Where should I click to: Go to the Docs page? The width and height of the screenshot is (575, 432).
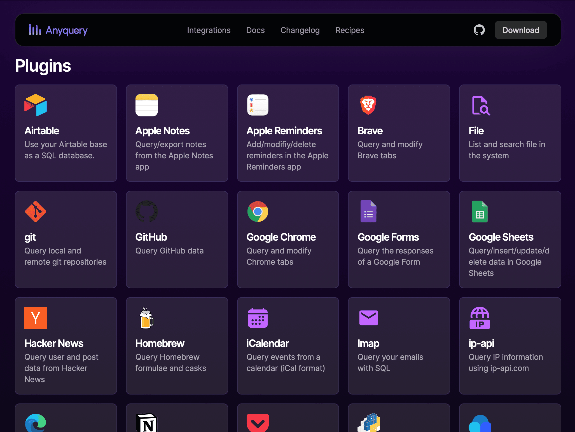point(255,30)
